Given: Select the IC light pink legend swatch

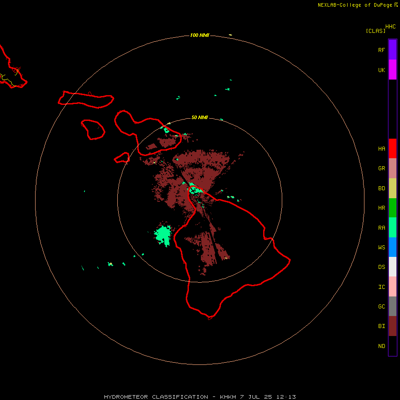Looking at the screenshot, I should pyautogui.click(x=392, y=287).
